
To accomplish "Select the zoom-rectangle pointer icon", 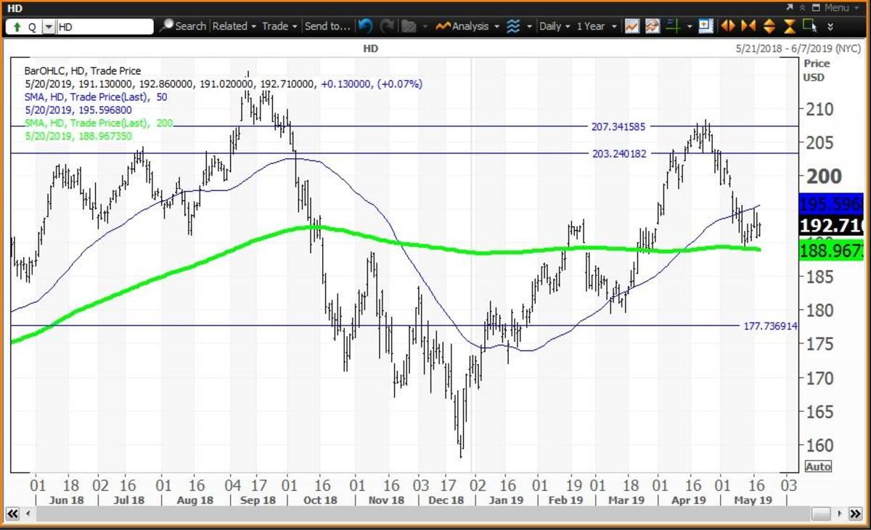I will point(810,26).
